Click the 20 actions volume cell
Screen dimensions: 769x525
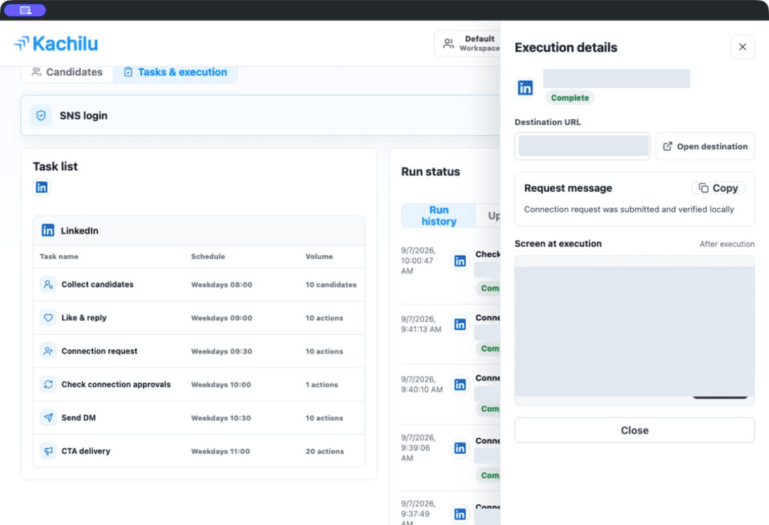pyautogui.click(x=325, y=451)
